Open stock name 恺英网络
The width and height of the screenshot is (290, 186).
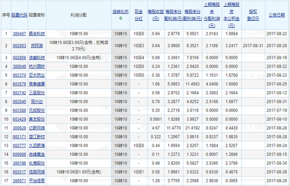point(37,172)
